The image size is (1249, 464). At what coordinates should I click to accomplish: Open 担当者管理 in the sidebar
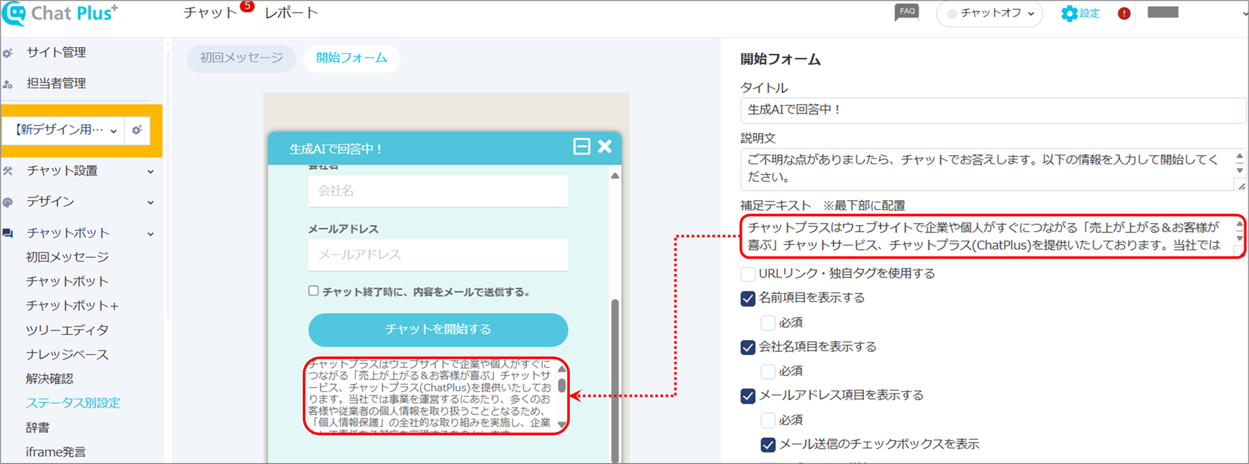coord(57,83)
